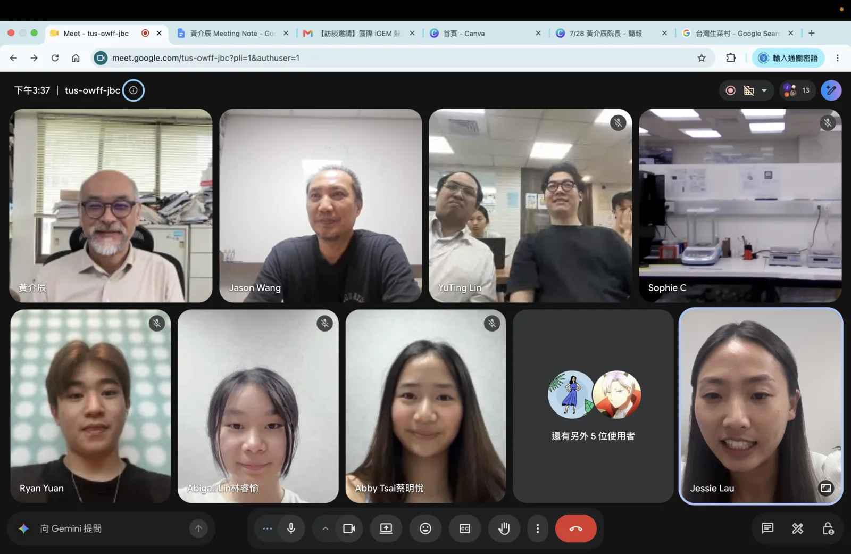
Task: Open more options three-dot menu in call bar
Action: point(538,528)
